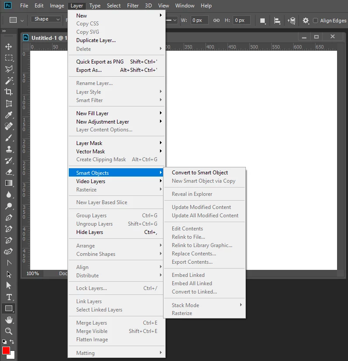Select the Rectangular Marquee tool
The width and height of the screenshot is (348, 361).
[9, 58]
